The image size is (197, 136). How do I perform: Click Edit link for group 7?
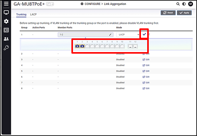click(146, 83)
